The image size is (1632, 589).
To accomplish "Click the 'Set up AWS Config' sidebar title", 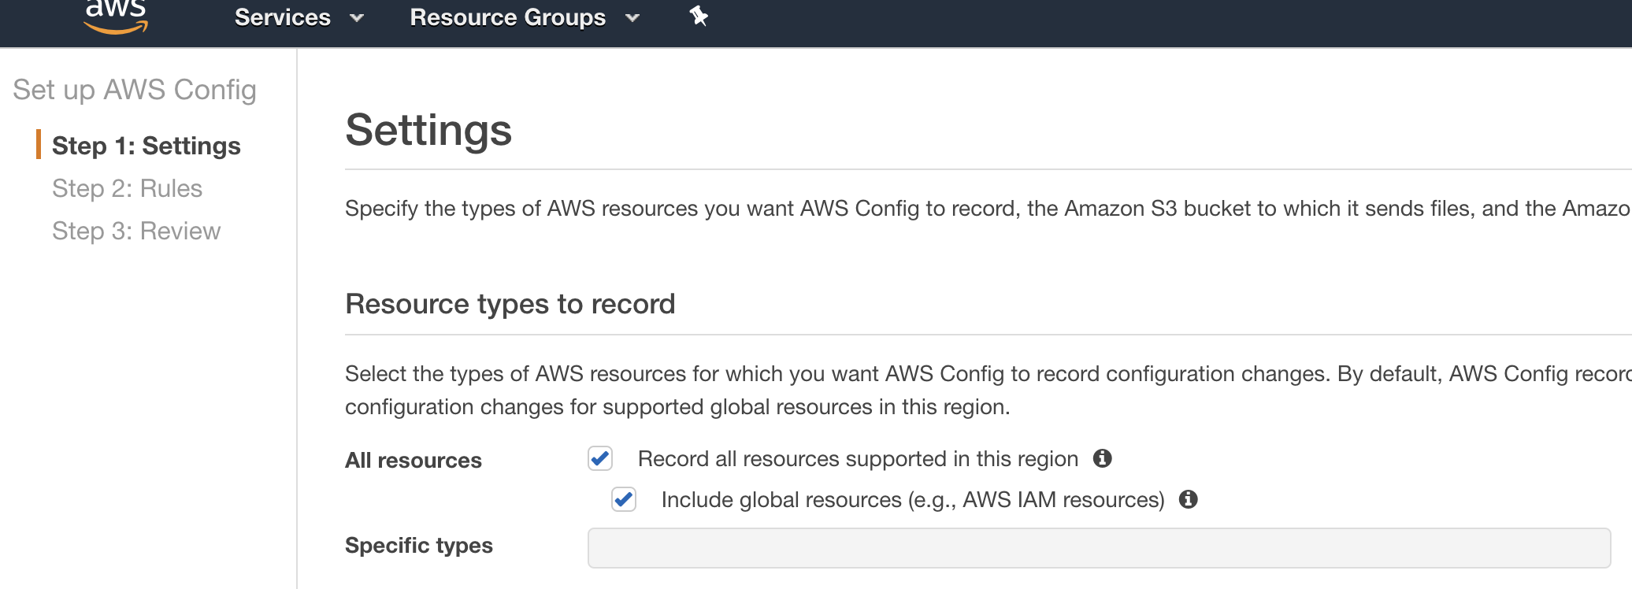I will click(135, 90).
